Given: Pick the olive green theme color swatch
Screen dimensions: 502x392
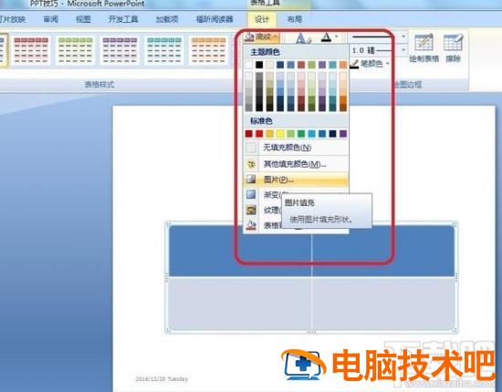Looking at the screenshot, I should pos(311,65).
